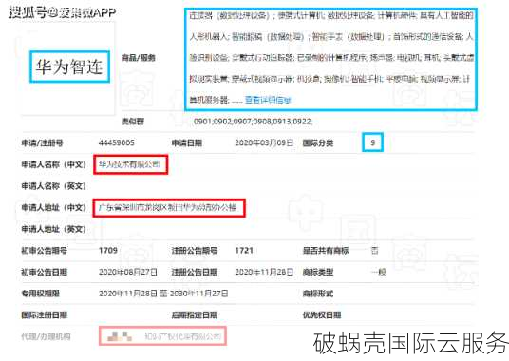Click the 注册公告日期 label

[x=195, y=272]
